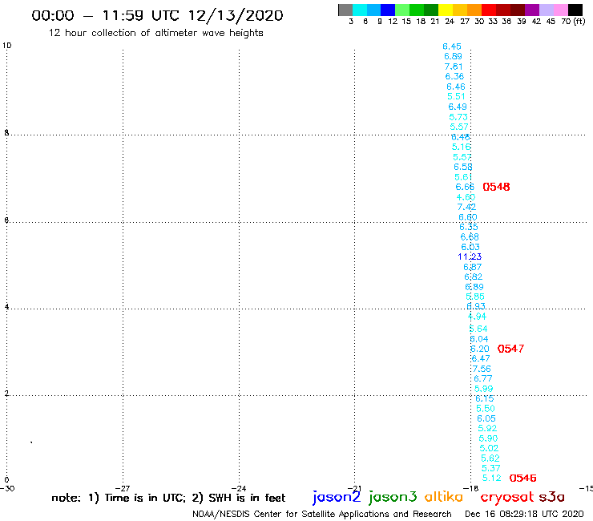Select the 6.49 wave height value
This screenshot has height=521, width=593.
click(458, 107)
